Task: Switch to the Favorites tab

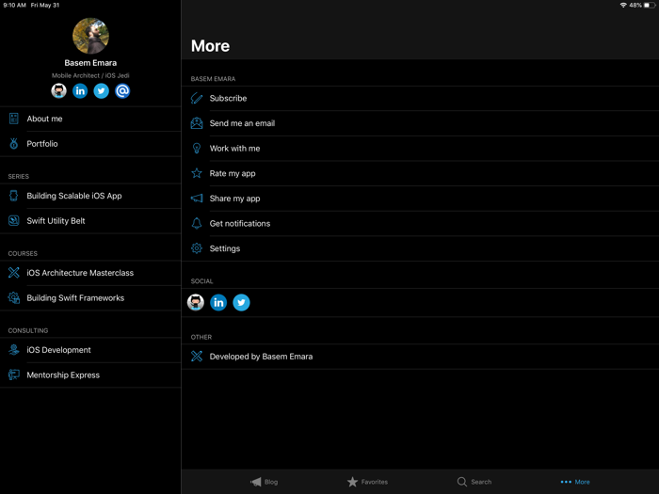Action: click(367, 482)
